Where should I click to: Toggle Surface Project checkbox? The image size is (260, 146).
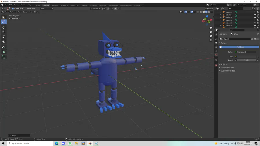tap(13, 8)
